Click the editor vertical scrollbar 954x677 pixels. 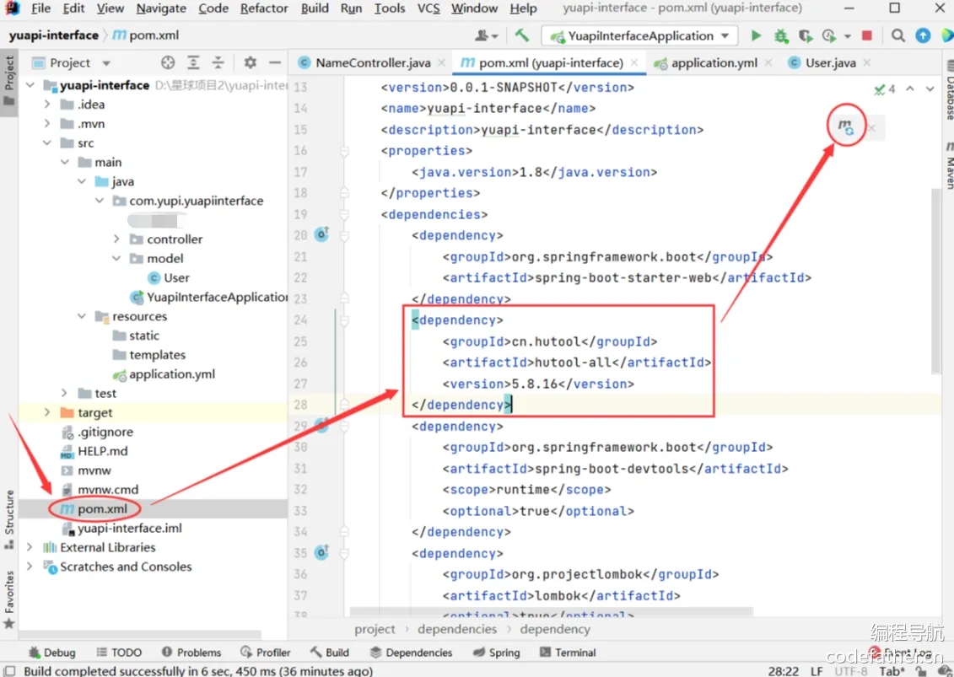(935, 281)
